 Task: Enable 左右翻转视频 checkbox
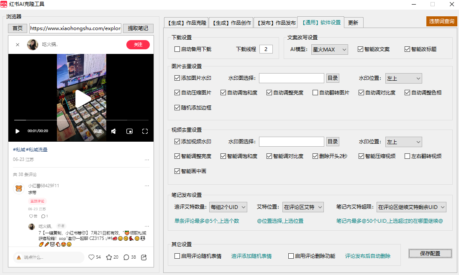pyautogui.click(x=407, y=156)
